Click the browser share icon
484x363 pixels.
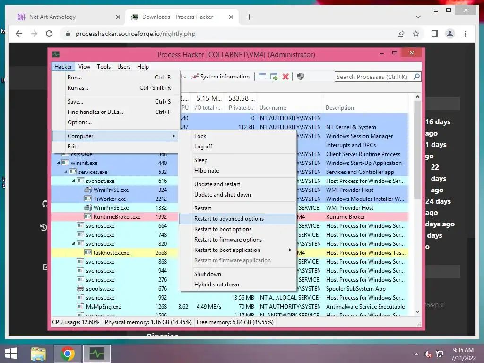[401, 34]
